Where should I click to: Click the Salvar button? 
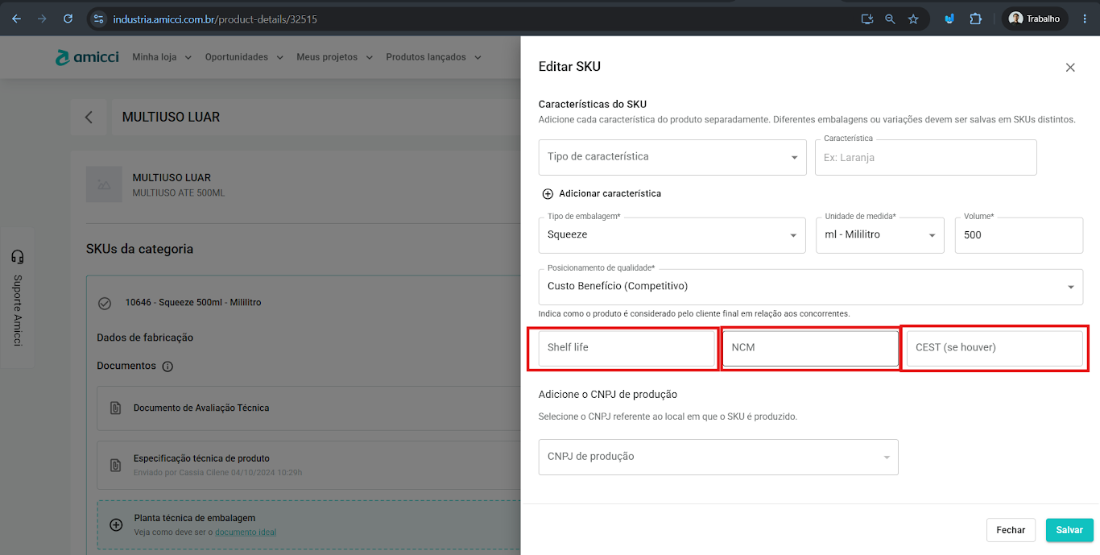coord(1069,530)
